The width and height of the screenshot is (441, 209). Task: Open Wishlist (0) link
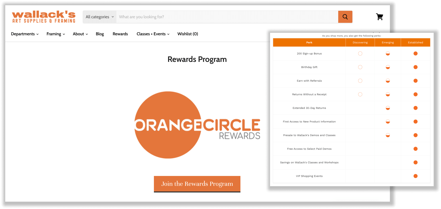(188, 34)
